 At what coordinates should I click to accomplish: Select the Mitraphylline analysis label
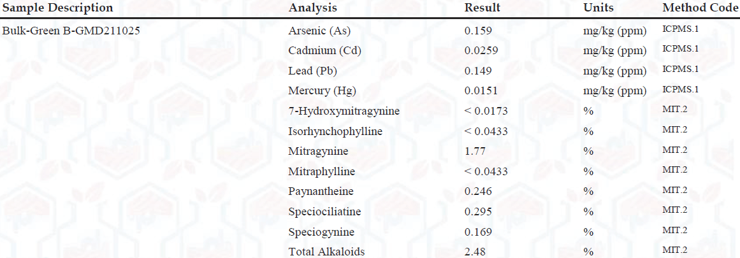[321, 171]
